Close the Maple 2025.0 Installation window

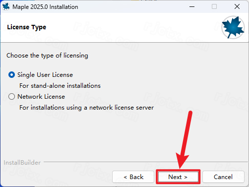point(237,6)
